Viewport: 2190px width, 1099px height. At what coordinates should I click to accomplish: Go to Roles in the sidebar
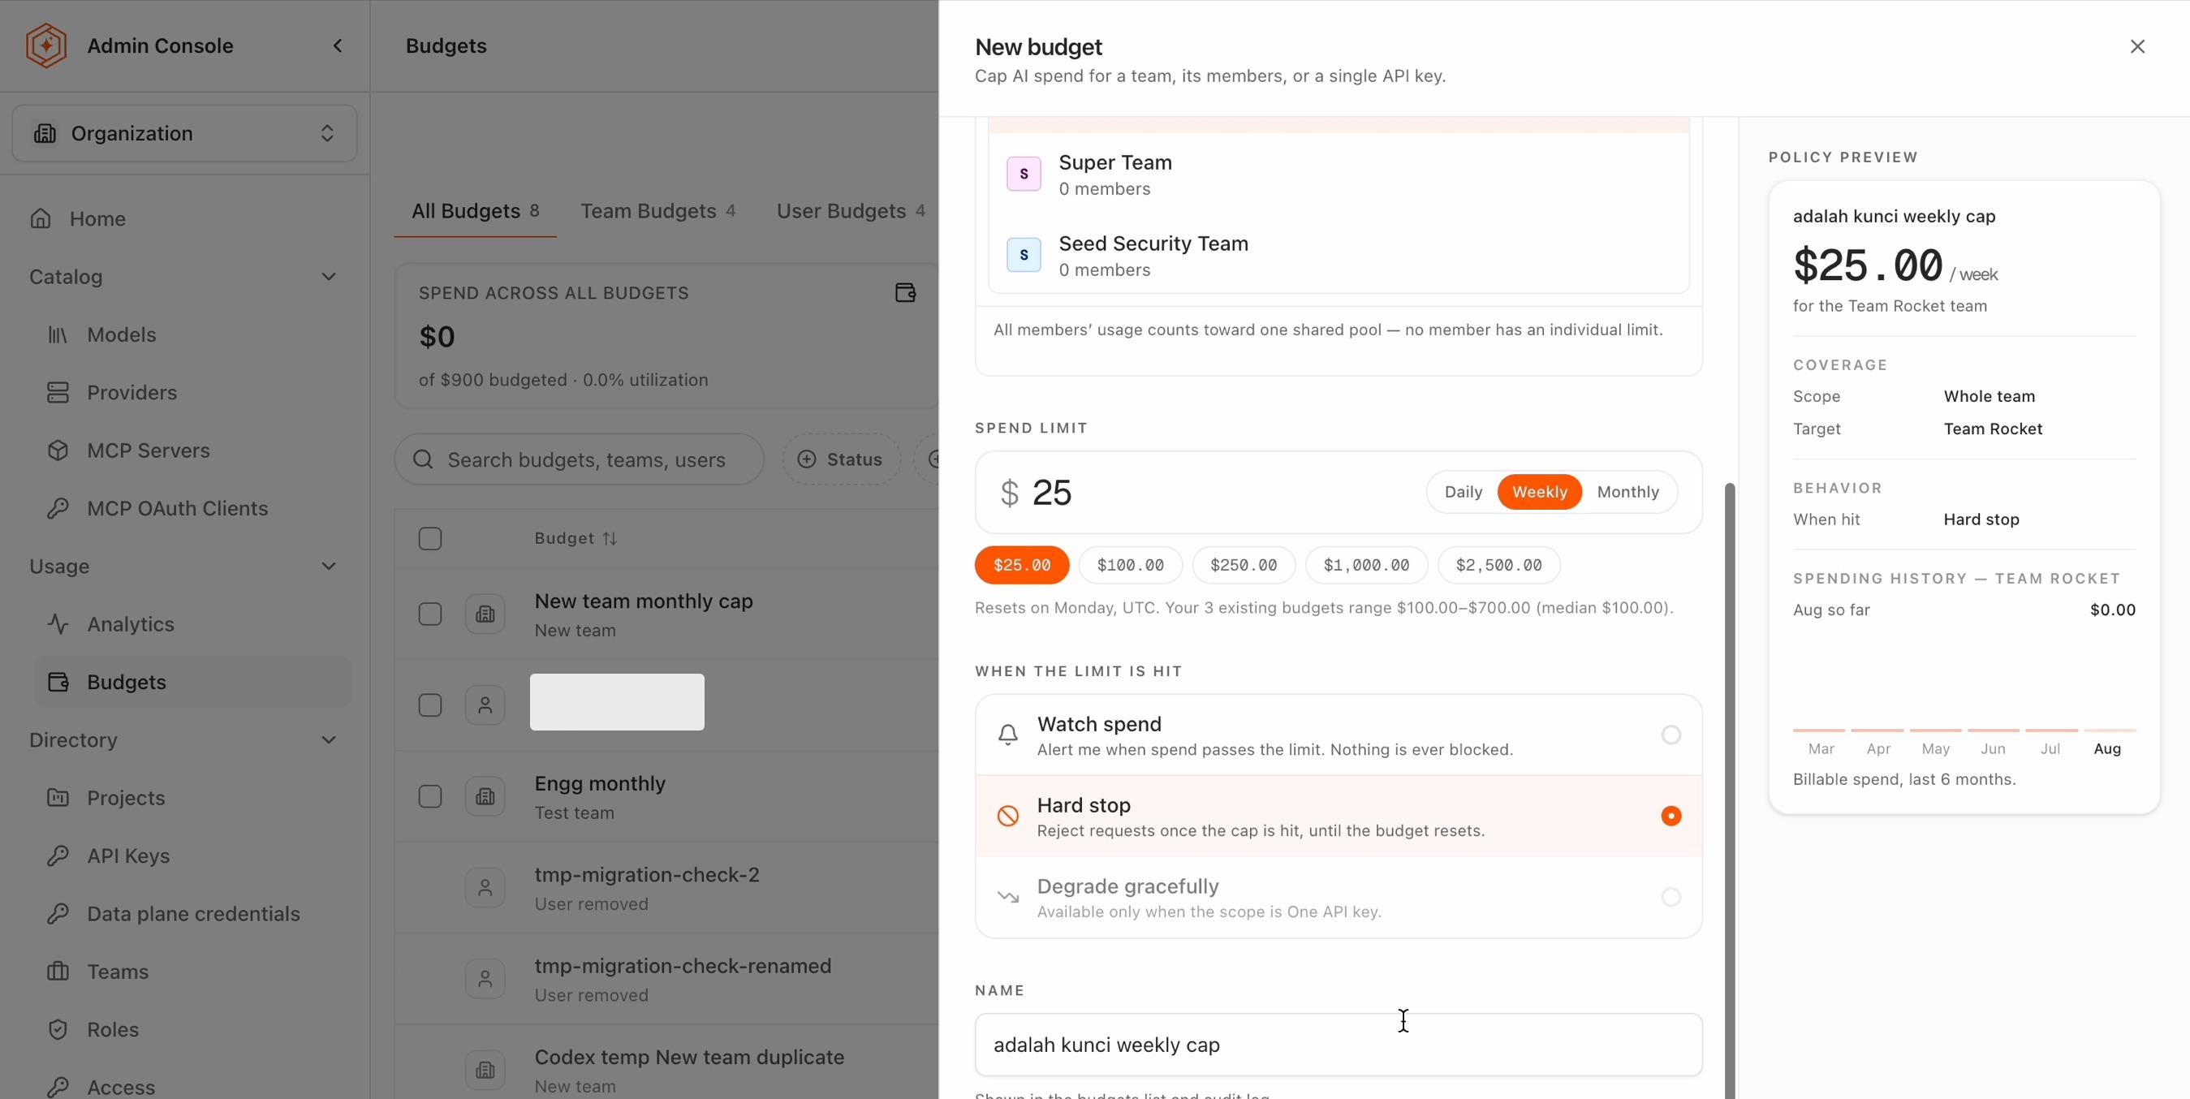pyautogui.click(x=192, y=1029)
